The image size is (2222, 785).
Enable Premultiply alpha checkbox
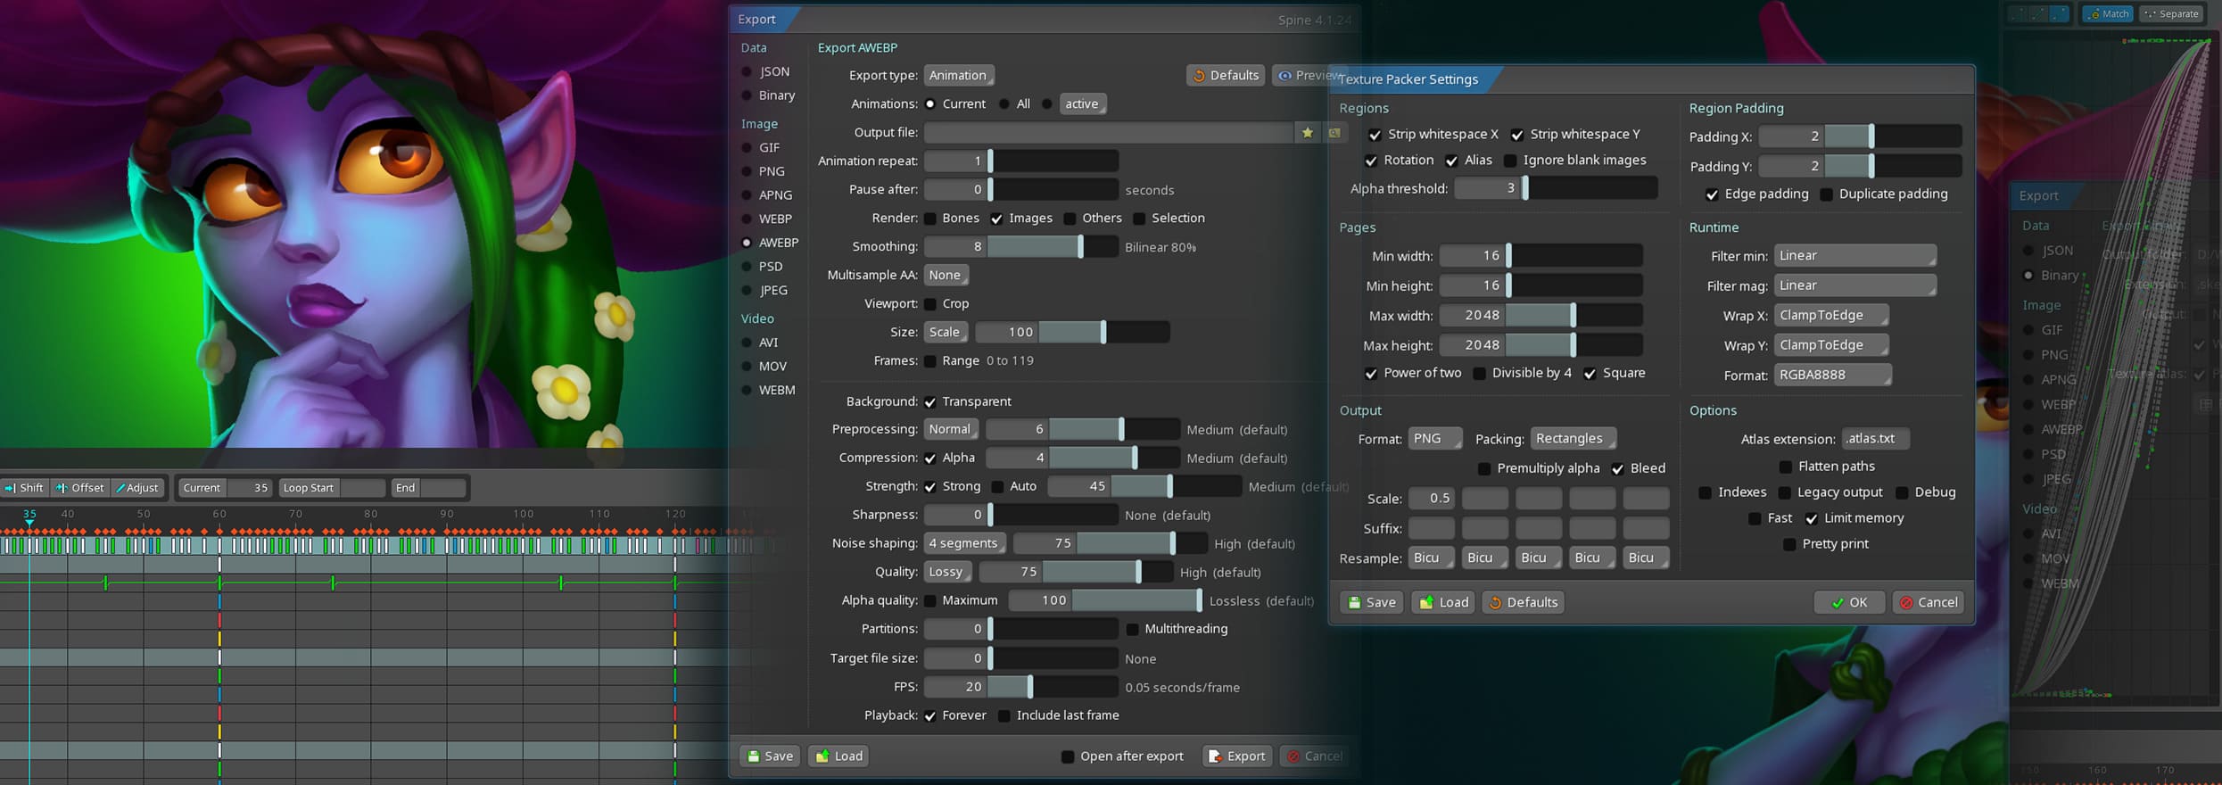[1484, 468]
